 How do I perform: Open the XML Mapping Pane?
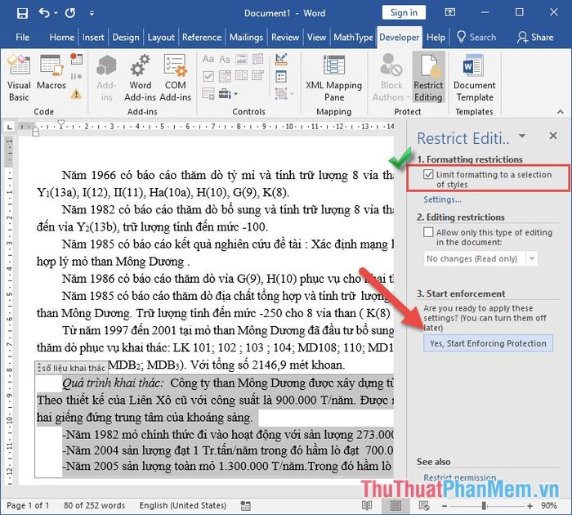pyautogui.click(x=333, y=78)
